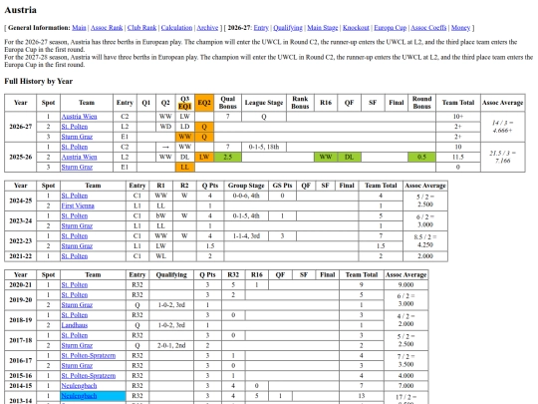Open the 2026-27 Entry link

[261, 28]
